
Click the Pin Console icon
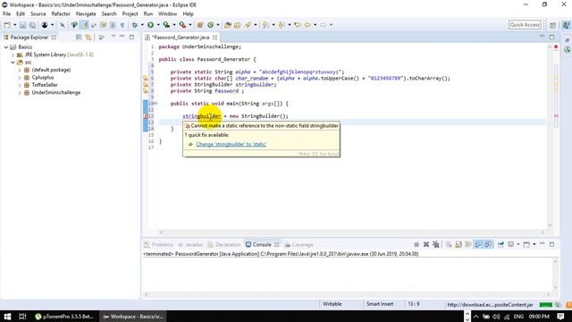click(500, 244)
